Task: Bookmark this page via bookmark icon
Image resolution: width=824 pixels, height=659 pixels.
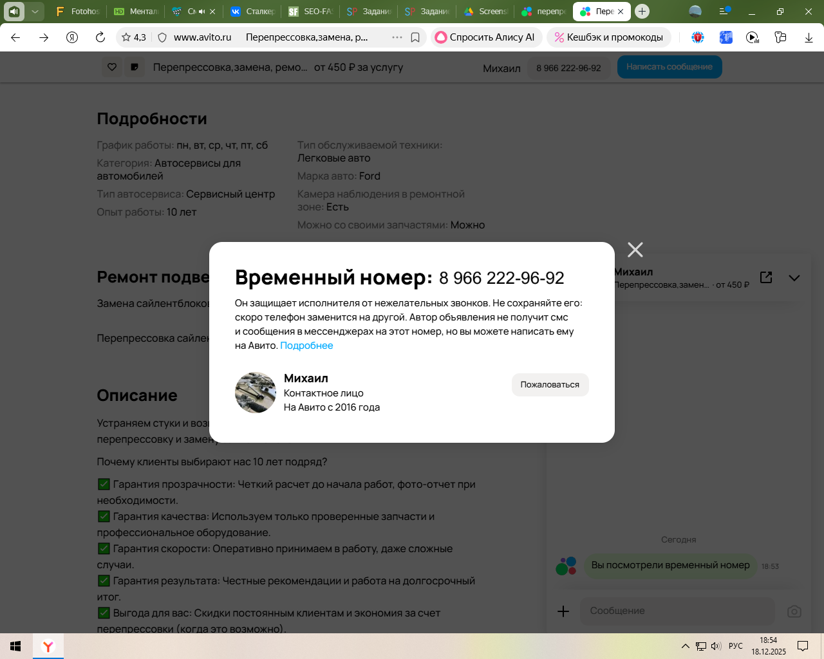Action: (x=415, y=37)
